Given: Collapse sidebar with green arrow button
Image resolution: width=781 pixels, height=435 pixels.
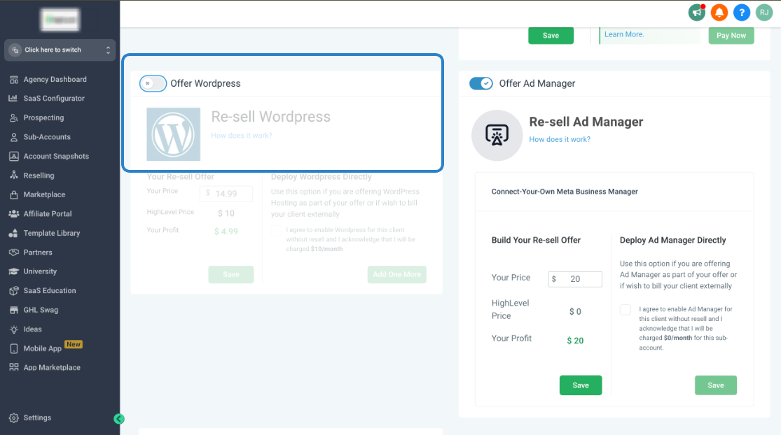Looking at the screenshot, I should coord(118,419).
